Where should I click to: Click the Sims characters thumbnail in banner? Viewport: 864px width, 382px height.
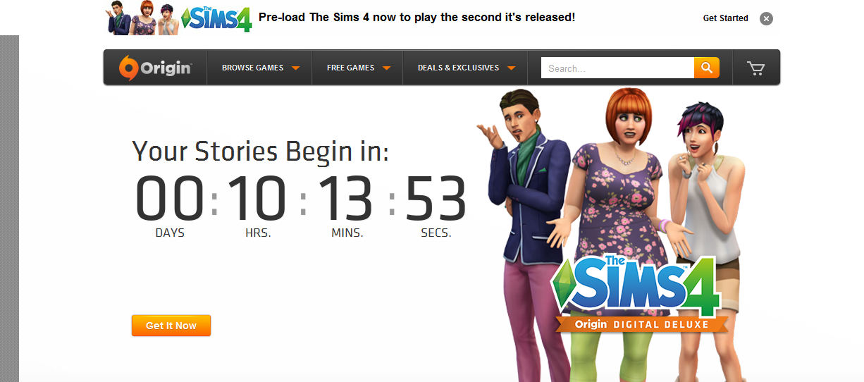tap(144, 18)
